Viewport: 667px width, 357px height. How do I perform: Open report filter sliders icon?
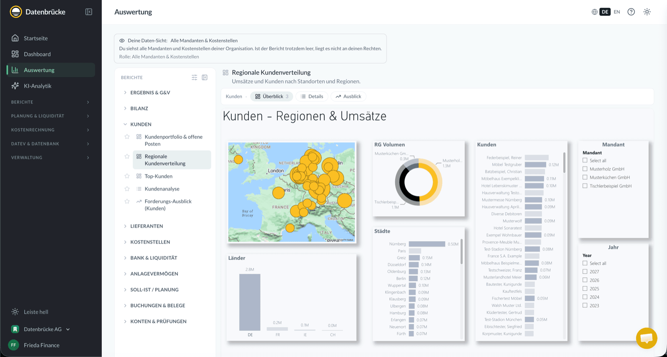pos(194,77)
